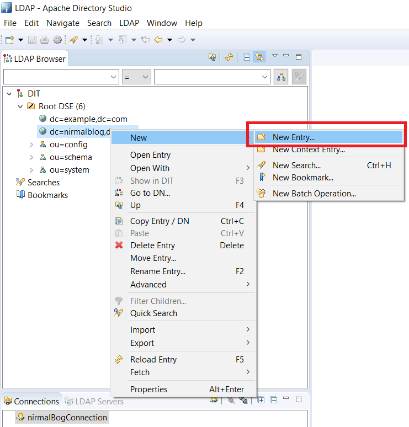Image resolution: width=409 pixels, height=427 pixels.
Task: Click Open Entry in the context menu
Action: pos(183,155)
